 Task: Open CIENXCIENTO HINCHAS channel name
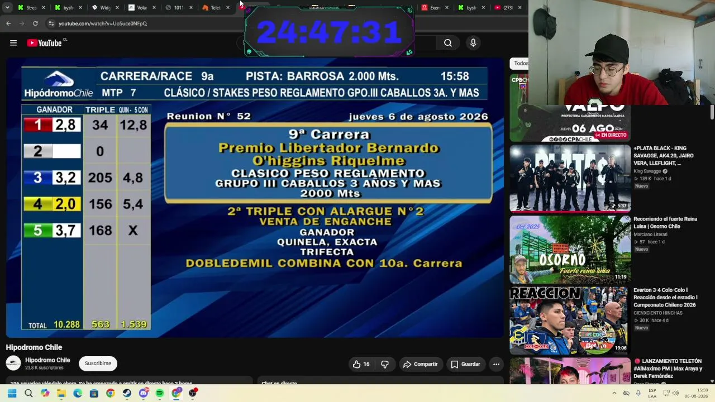pyautogui.click(x=658, y=313)
